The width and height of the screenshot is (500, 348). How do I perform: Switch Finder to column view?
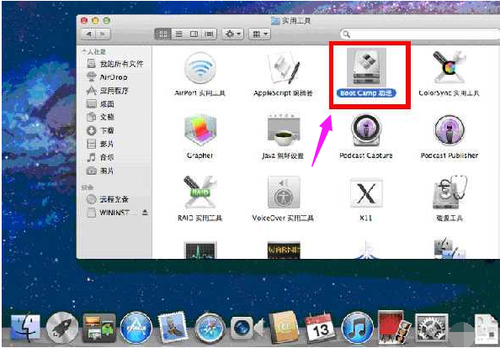194,34
